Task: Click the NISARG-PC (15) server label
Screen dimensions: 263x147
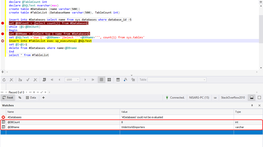Action: (199, 98)
